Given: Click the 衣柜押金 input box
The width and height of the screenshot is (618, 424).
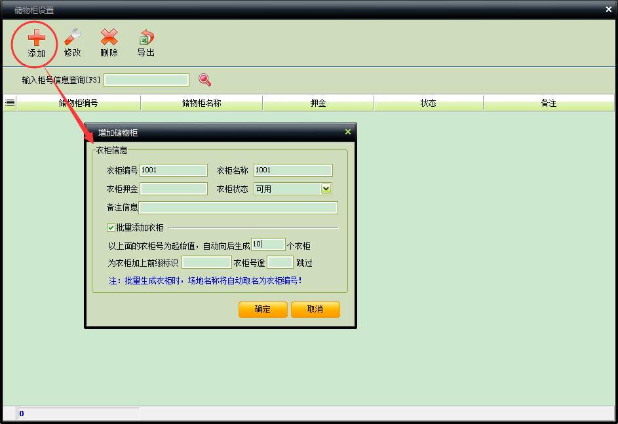Looking at the screenshot, I should pos(174,189).
